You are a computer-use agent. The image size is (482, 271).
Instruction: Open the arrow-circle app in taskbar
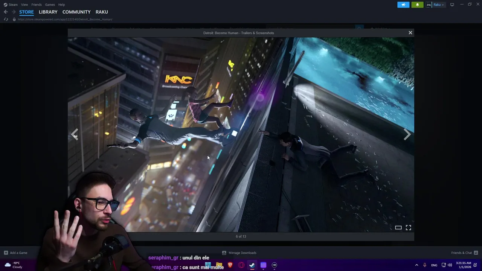(274, 265)
